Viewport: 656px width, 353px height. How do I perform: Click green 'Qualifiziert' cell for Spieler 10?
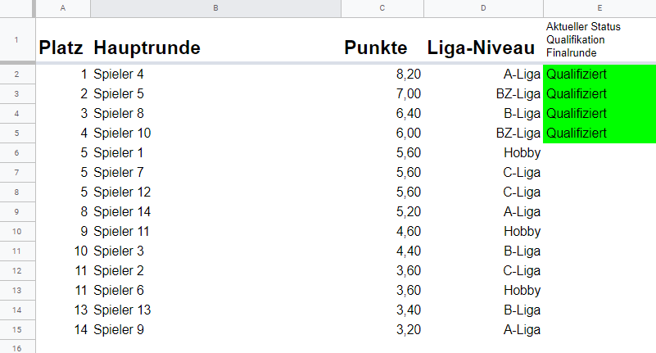coord(599,133)
